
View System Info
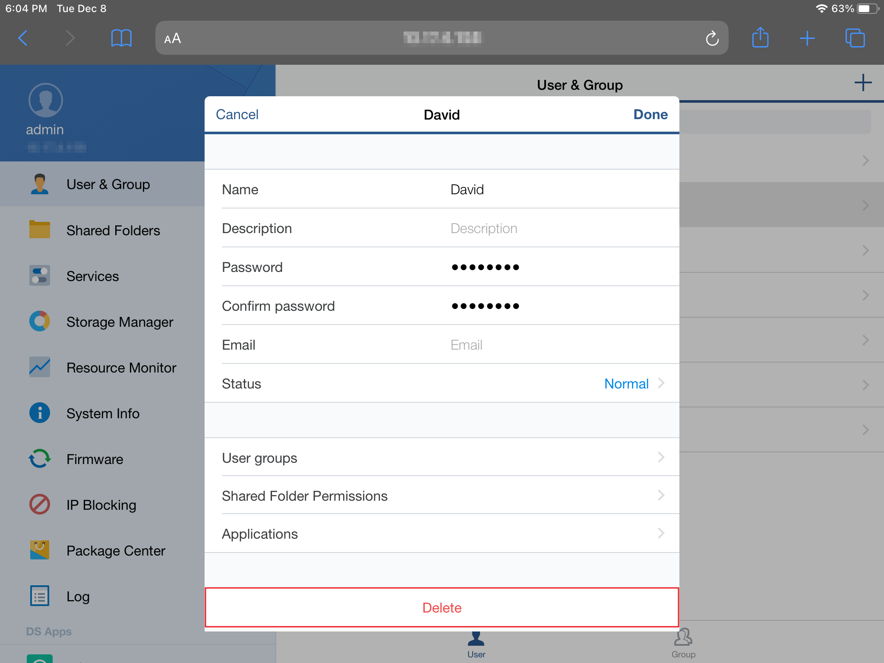102,413
